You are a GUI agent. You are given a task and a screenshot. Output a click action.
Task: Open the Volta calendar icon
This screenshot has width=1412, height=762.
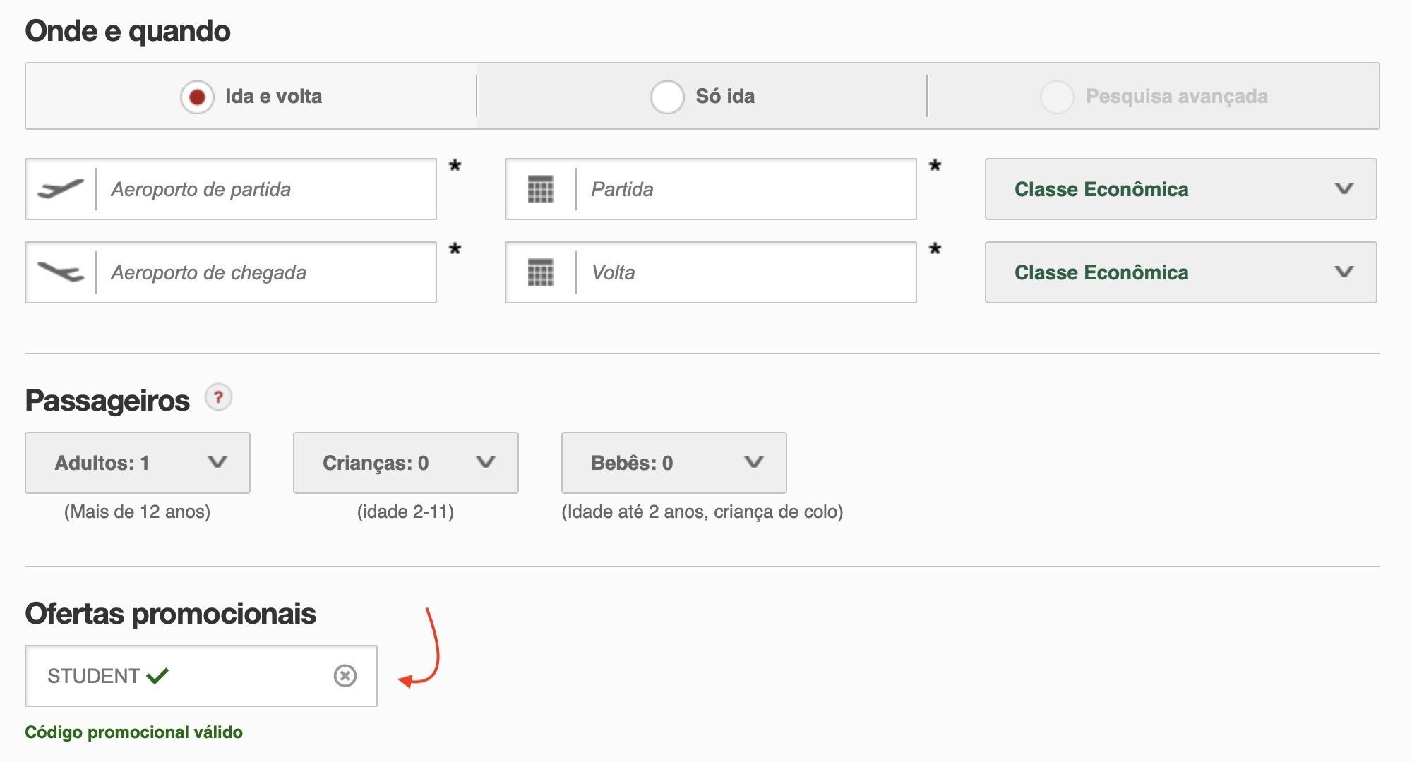tap(541, 272)
